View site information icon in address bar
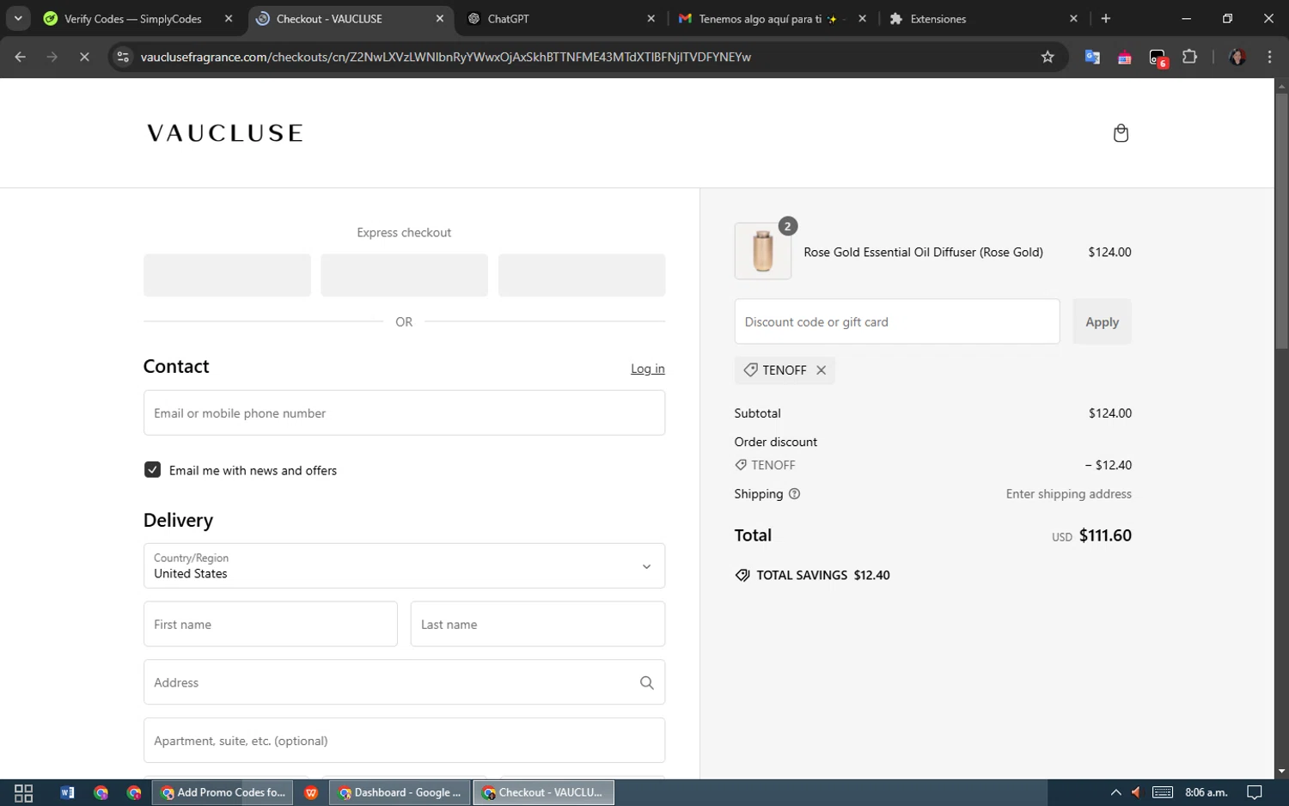Screen dimensions: 1289x806 coord(123,57)
